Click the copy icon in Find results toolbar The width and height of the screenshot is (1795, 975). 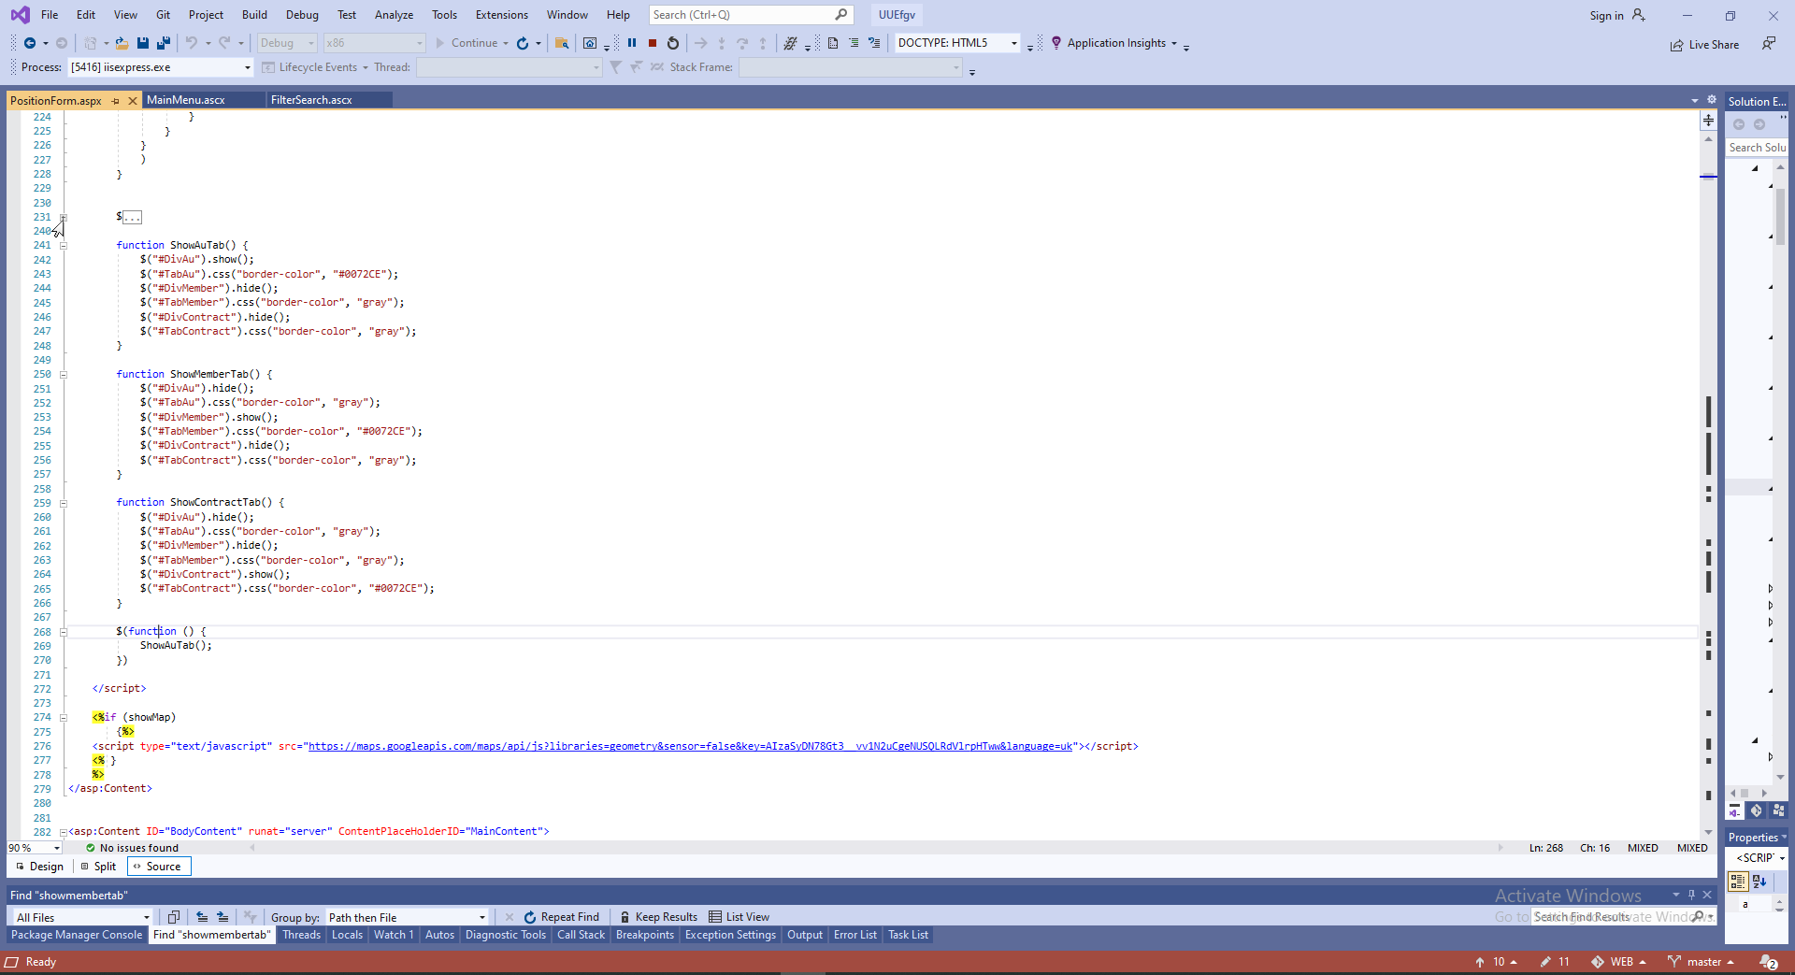(x=173, y=917)
